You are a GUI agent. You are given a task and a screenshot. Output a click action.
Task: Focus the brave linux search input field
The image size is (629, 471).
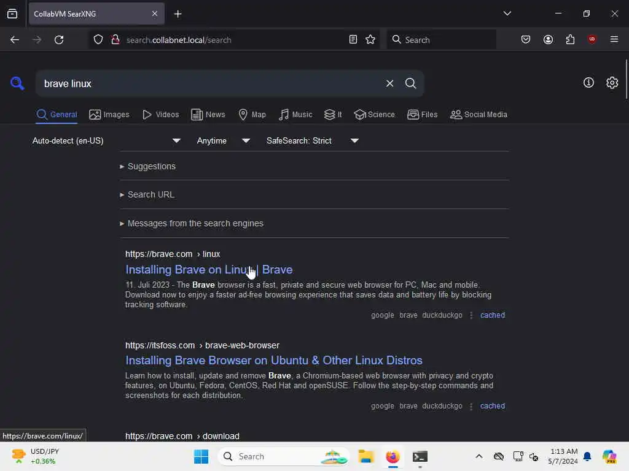209,83
